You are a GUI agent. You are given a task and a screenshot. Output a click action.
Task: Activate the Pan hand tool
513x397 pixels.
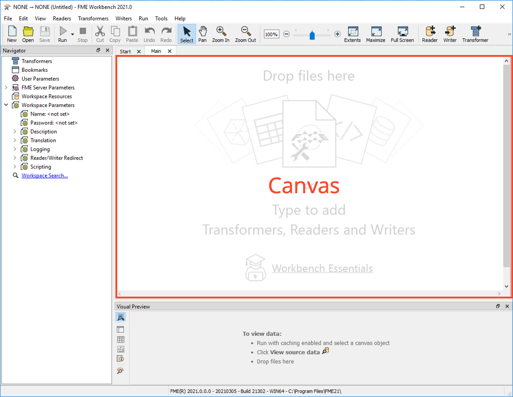click(x=203, y=34)
